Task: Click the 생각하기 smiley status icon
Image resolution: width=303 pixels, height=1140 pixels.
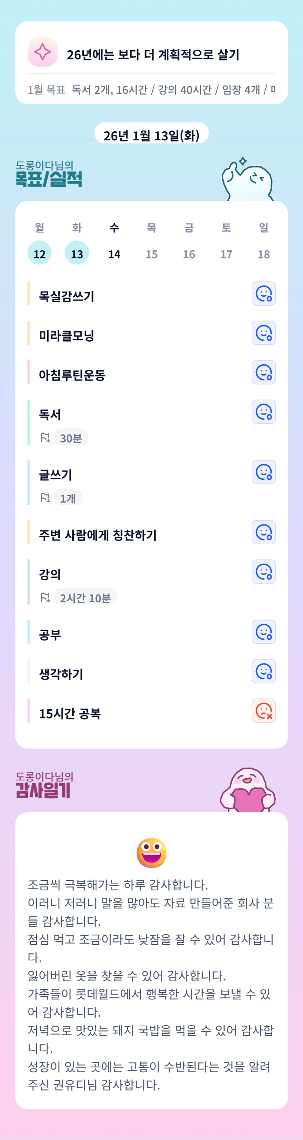Action: click(x=264, y=671)
